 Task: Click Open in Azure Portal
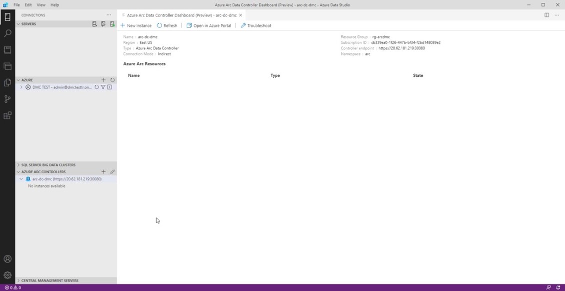point(209,25)
